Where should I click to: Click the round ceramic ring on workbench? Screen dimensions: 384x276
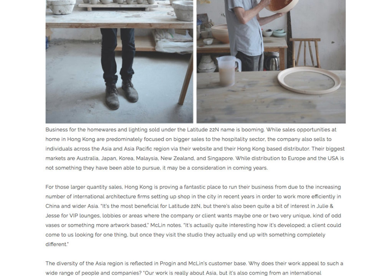pos(309,80)
